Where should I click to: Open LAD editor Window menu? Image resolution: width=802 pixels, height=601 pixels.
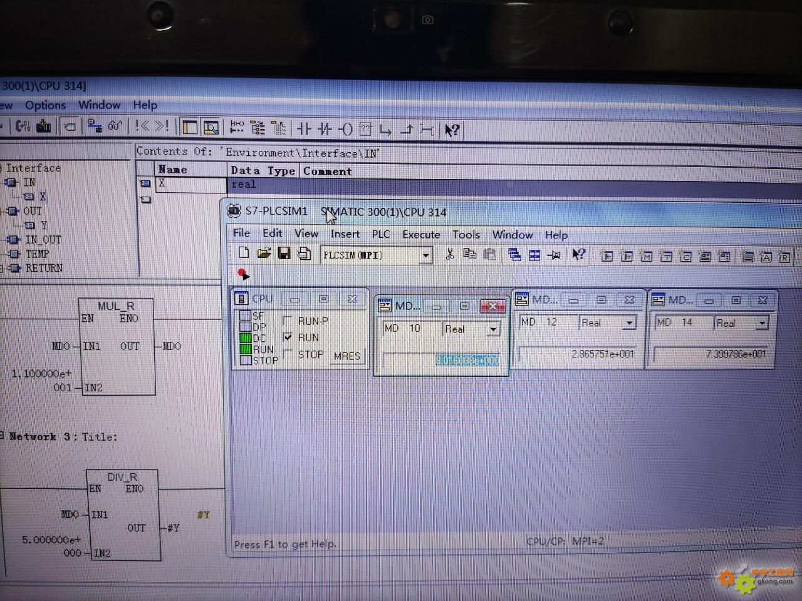click(x=100, y=105)
